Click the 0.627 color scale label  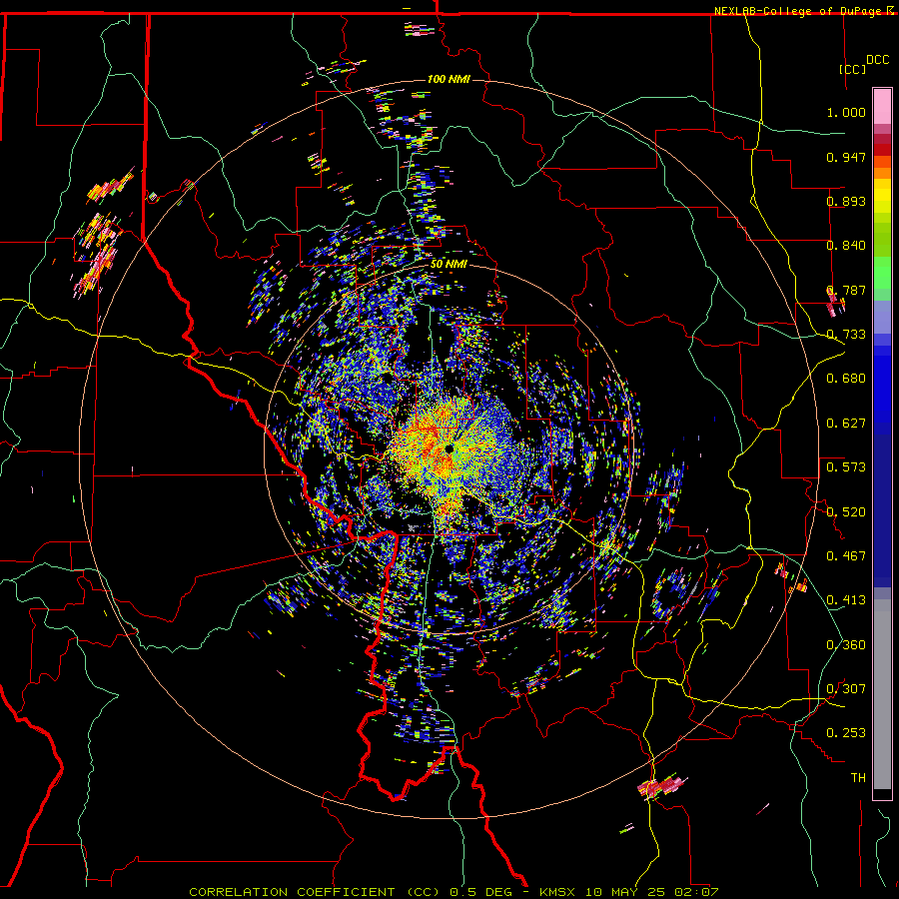click(846, 424)
